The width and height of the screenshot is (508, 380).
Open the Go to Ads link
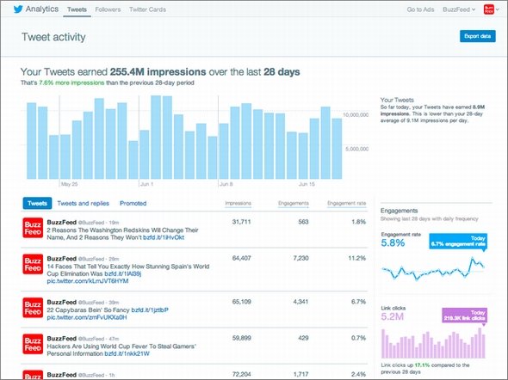pyautogui.click(x=420, y=9)
